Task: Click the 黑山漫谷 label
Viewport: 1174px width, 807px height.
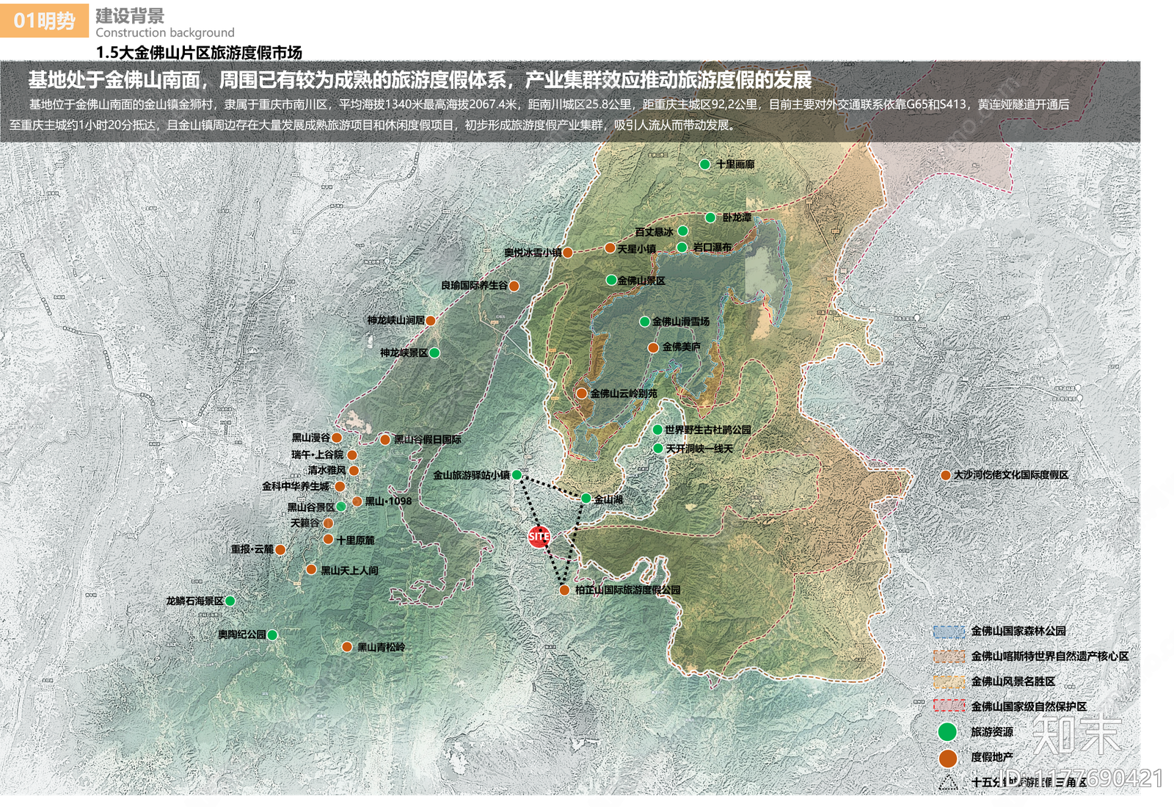Action: point(311,438)
